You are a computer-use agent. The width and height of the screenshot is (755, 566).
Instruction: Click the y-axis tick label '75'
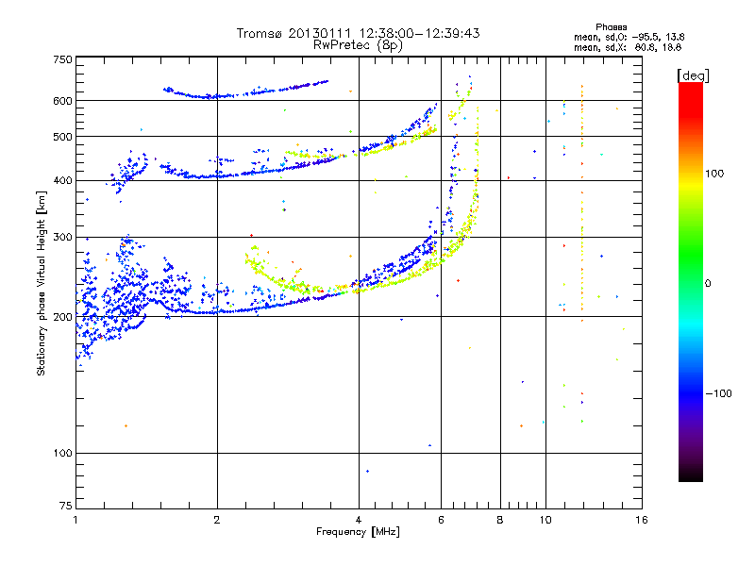click(66, 506)
